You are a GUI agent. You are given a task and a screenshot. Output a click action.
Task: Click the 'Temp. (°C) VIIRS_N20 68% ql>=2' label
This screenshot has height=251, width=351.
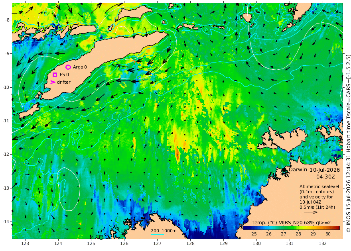coord(291,223)
